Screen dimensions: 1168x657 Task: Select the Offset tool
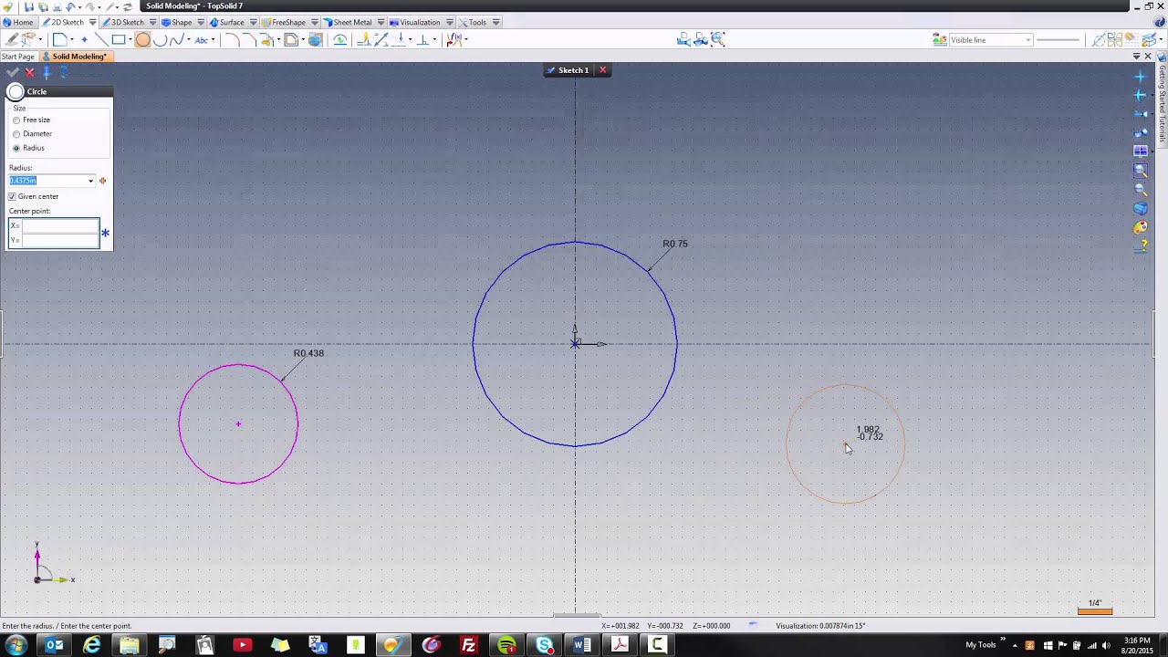click(291, 39)
